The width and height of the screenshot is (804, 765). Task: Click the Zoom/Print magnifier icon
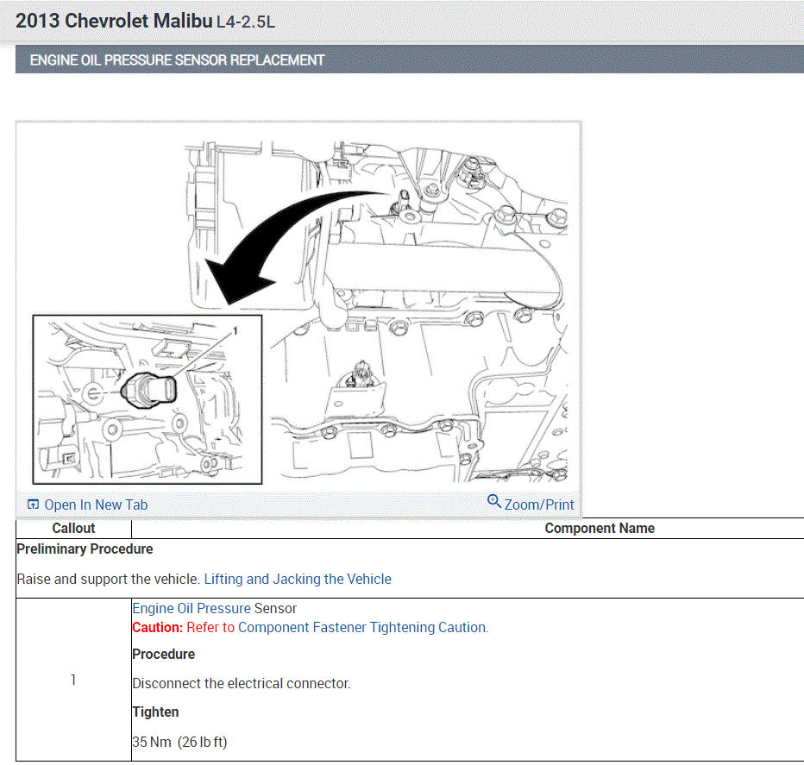(x=493, y=501)
